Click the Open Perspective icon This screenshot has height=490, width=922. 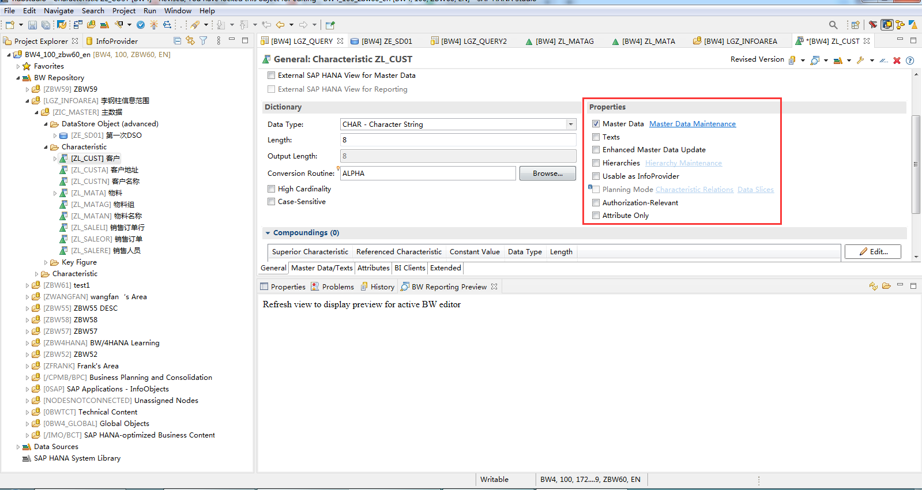pos(856,25)
